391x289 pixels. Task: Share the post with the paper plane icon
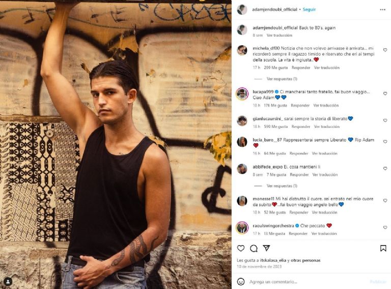(266, 248)
